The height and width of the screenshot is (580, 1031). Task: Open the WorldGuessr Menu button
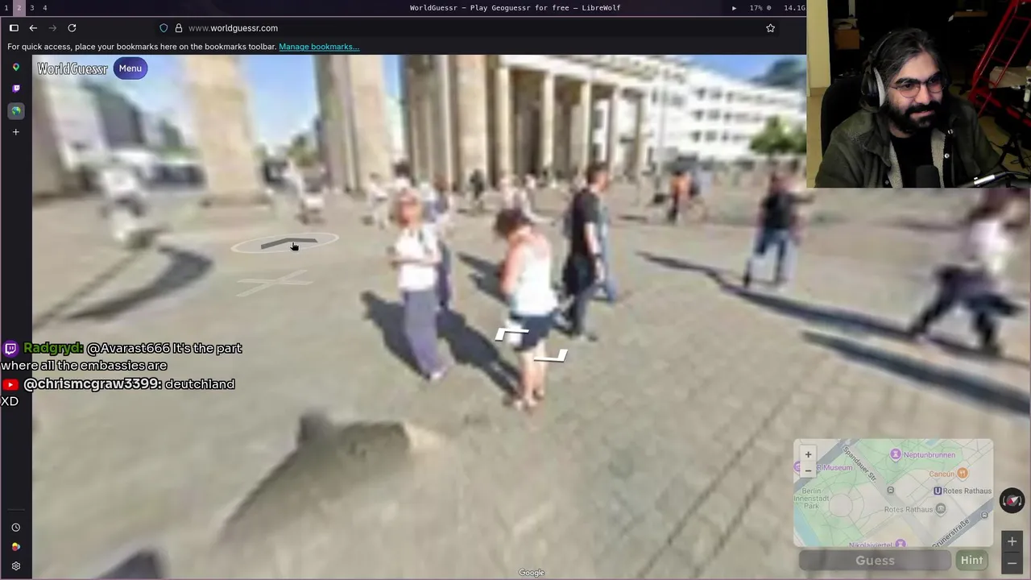[x=130, y=68]
